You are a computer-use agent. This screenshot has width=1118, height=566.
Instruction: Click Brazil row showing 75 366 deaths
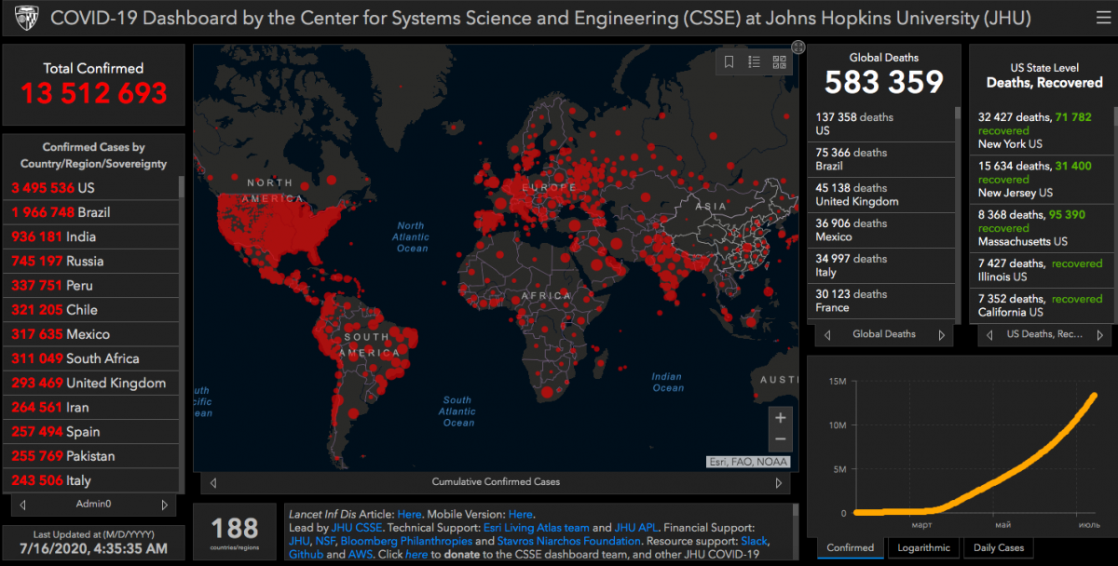click(881, 159)
